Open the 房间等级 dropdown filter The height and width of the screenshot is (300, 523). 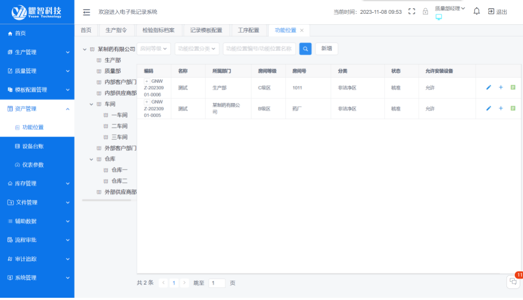tap(154, 49)
